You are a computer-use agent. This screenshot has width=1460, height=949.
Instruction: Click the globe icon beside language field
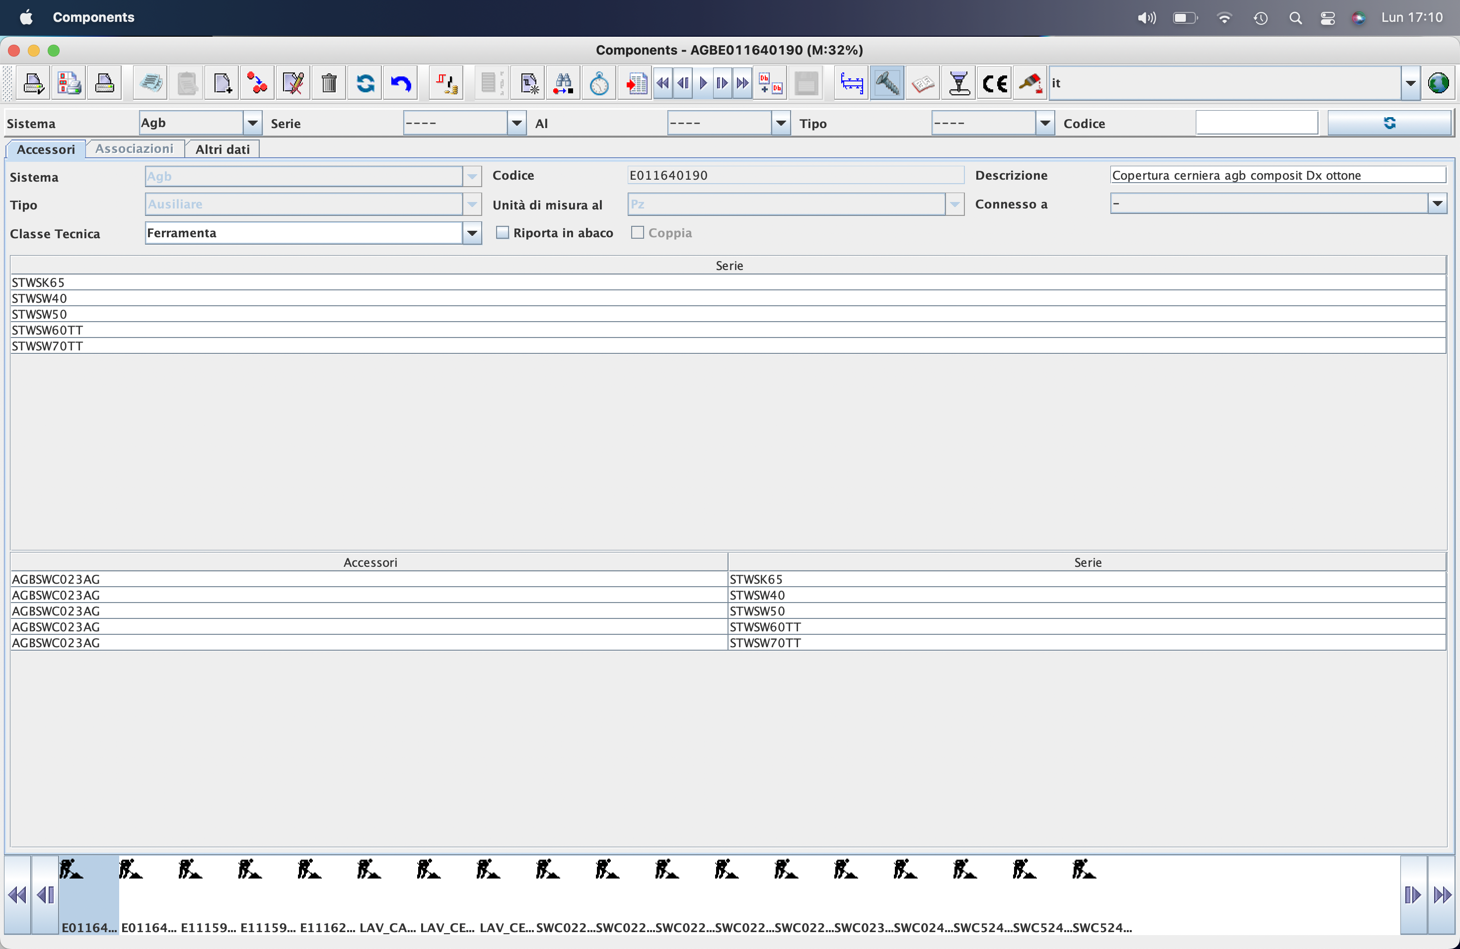1438,83
